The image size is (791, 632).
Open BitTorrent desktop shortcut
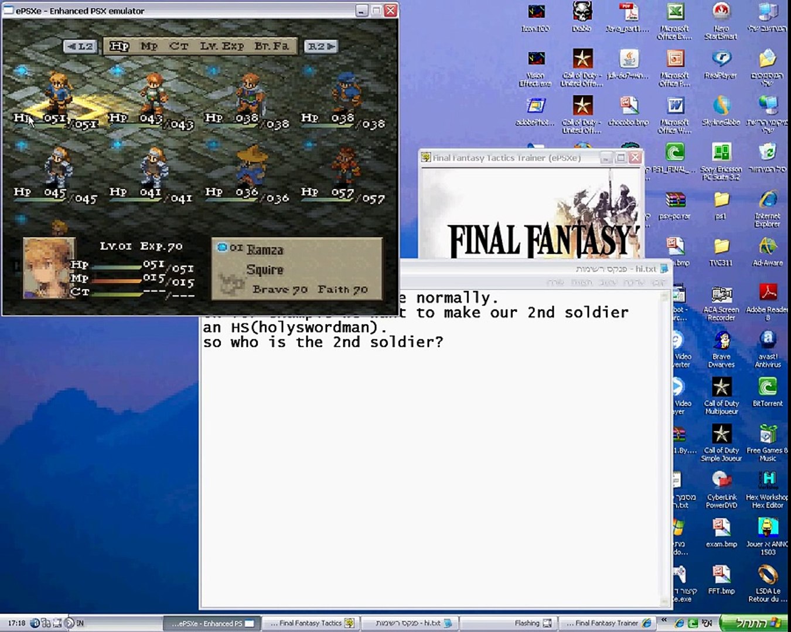coord(768,392)
